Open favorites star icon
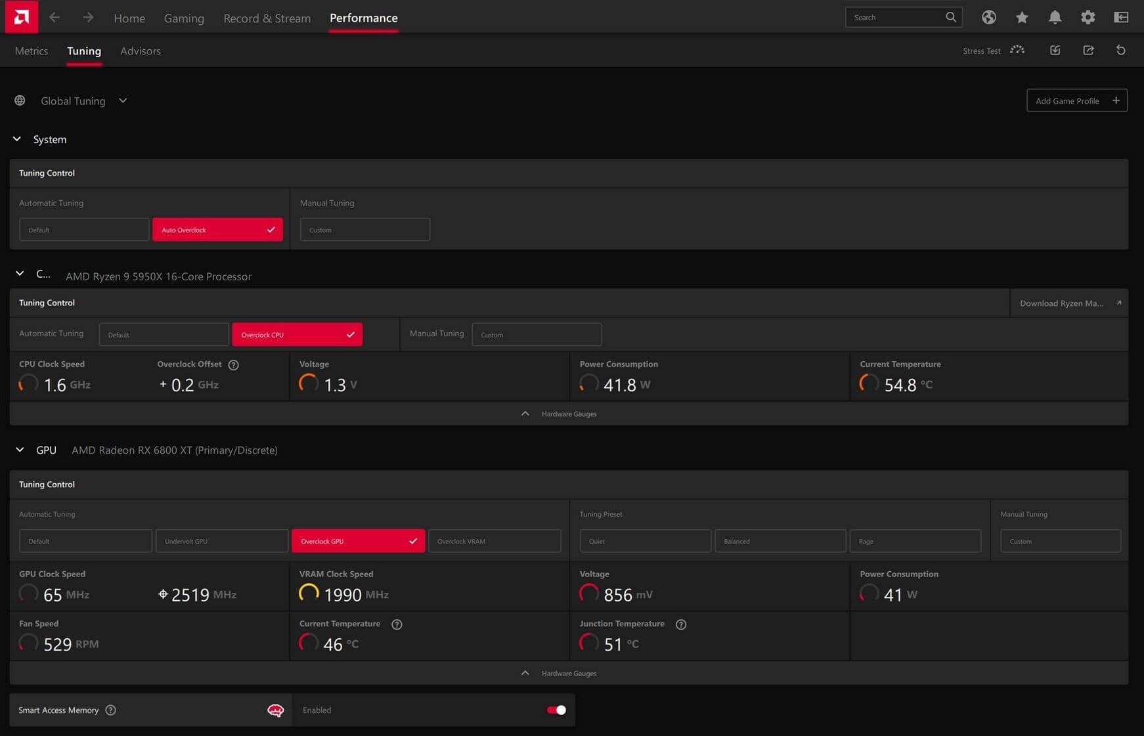Viewport: 1144px width, 736px height. (1022, 18)
